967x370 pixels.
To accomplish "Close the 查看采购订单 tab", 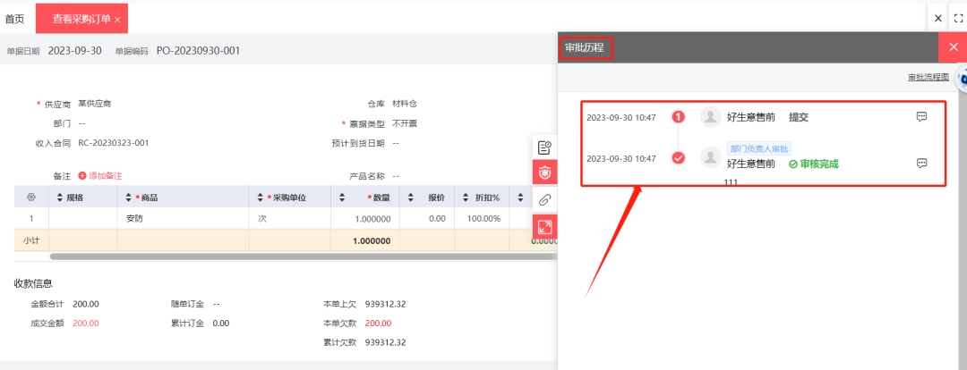I will click(x=117, y=20).
